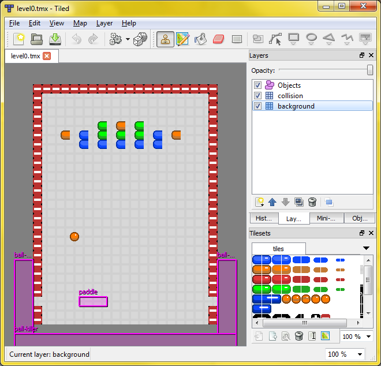Select the Insert Rectangle tool
The image size is (381, 366).
pos(293,39)
